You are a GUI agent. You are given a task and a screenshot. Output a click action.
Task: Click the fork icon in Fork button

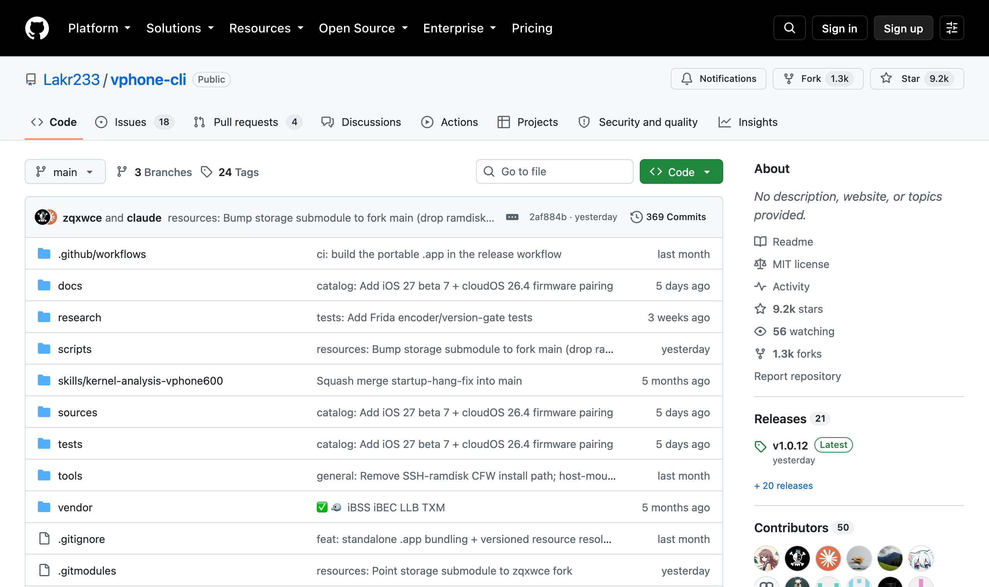788,79
